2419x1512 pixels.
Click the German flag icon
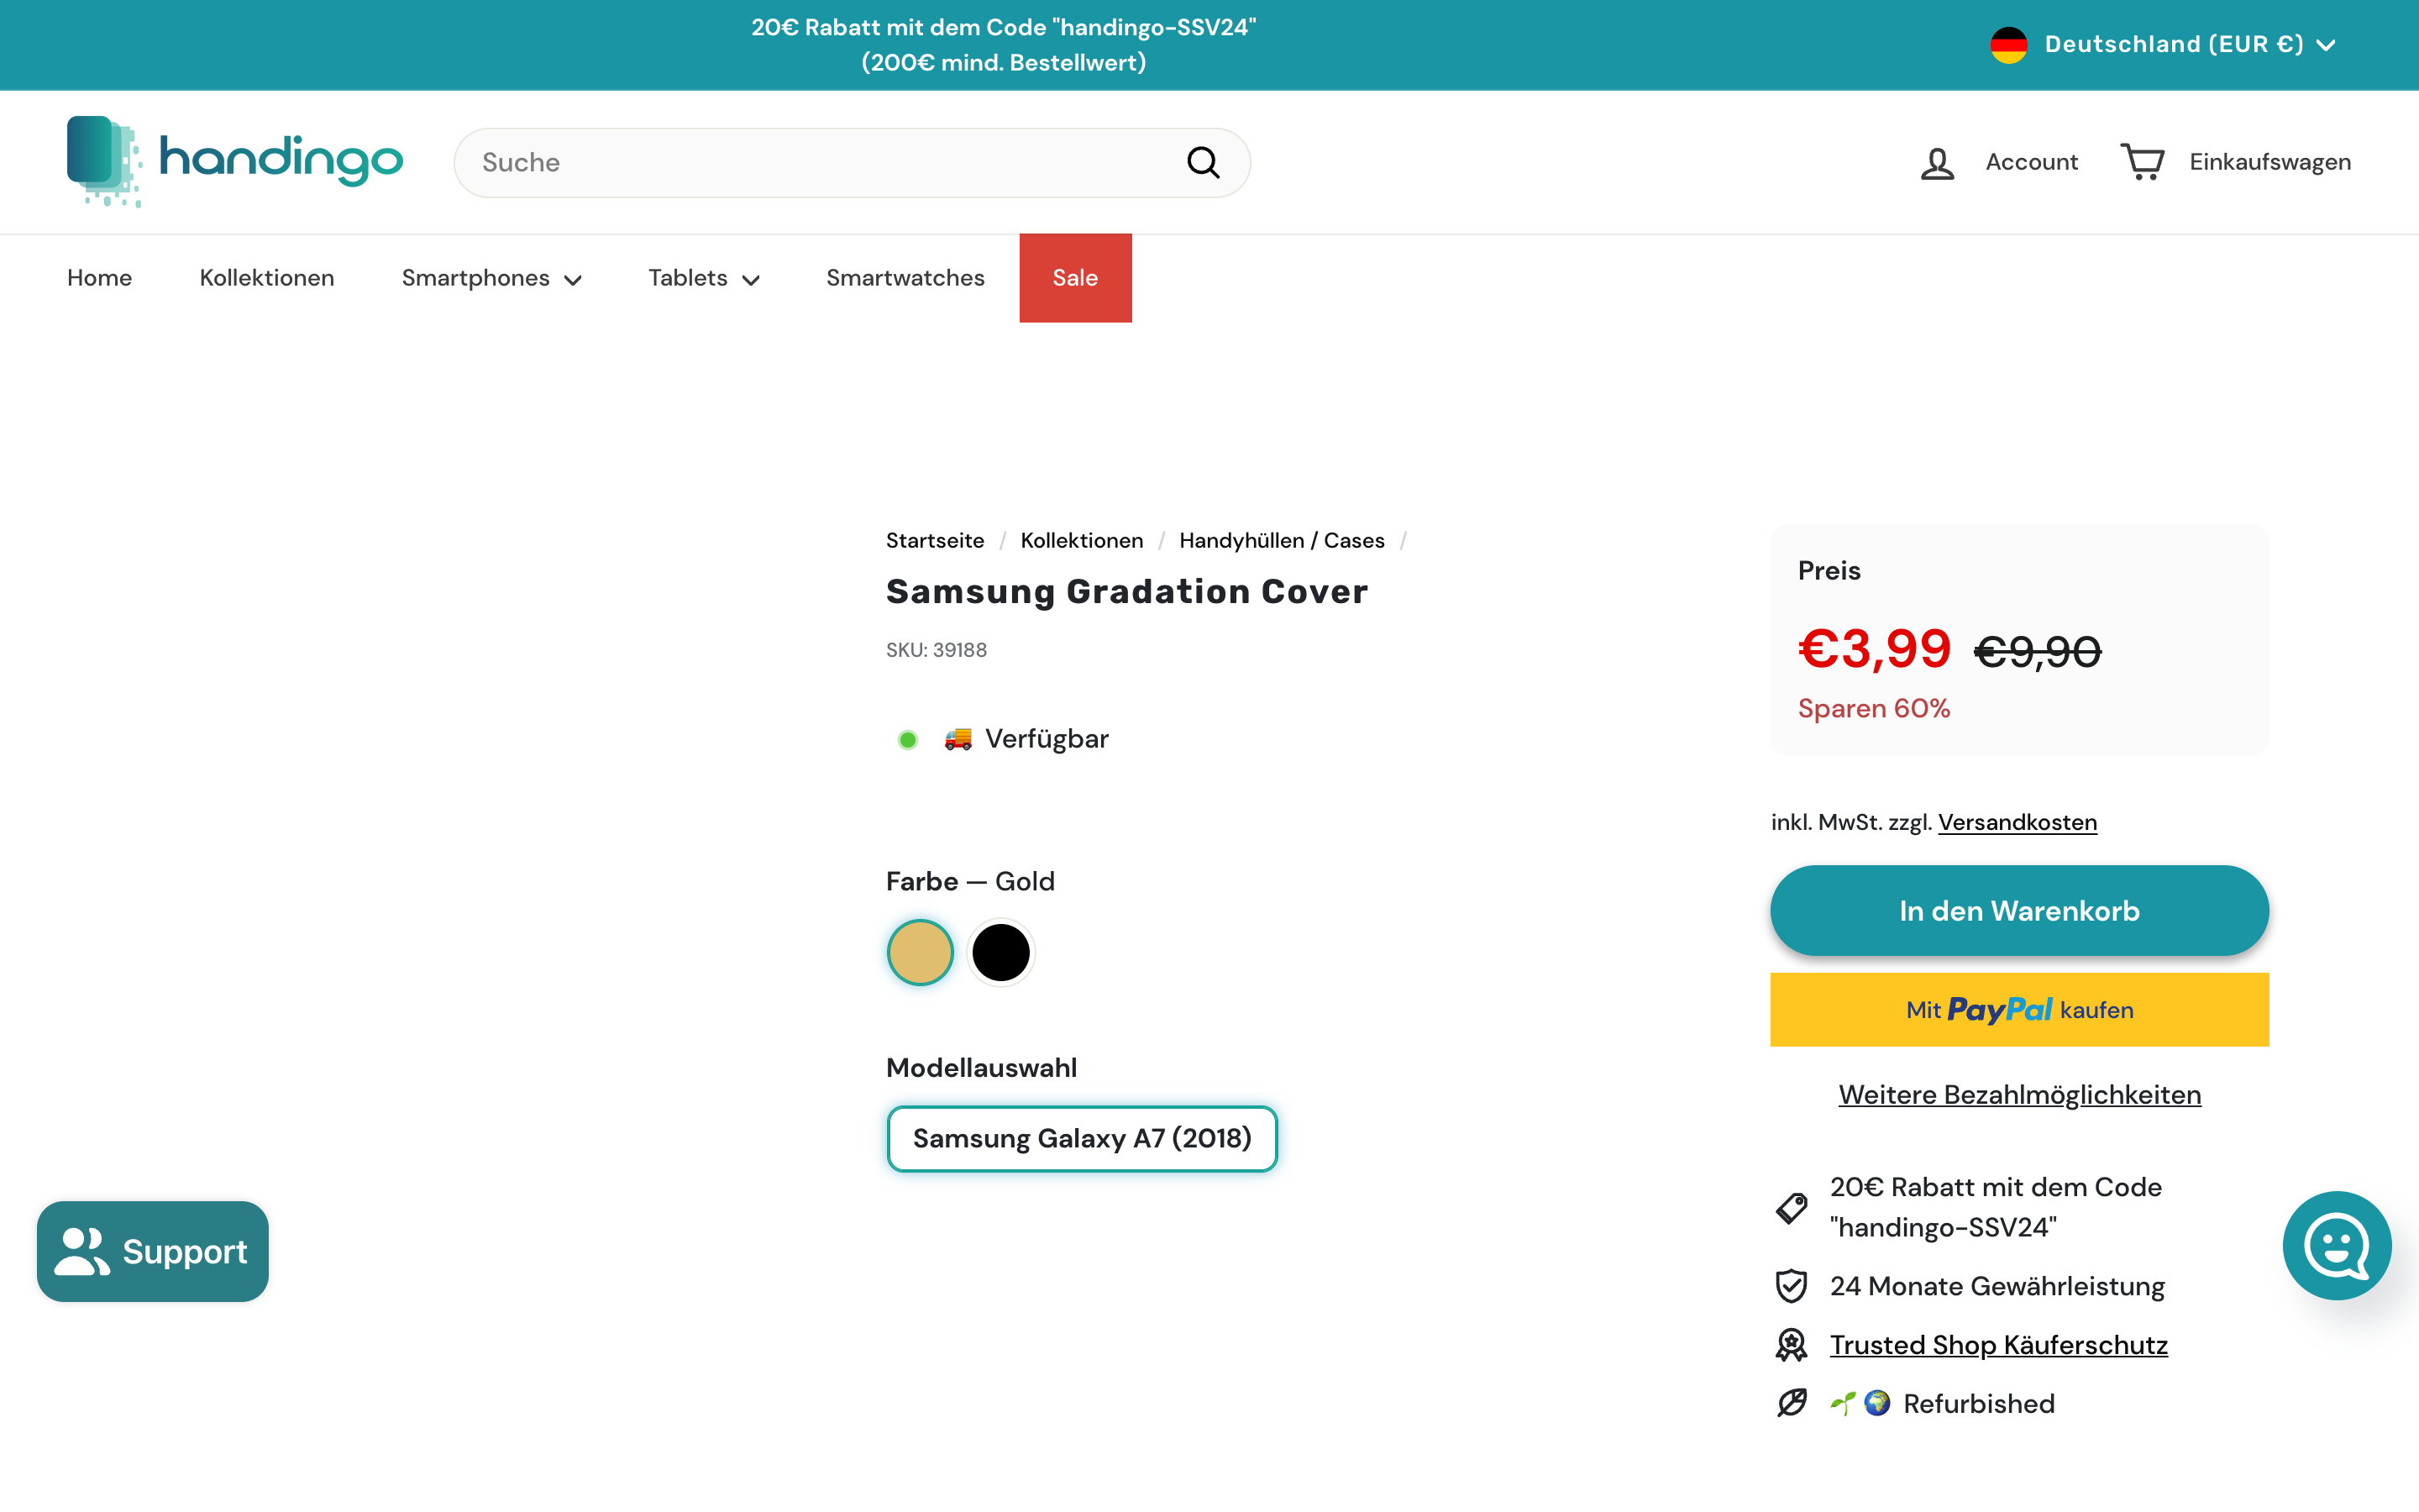tap(2008, 44)
